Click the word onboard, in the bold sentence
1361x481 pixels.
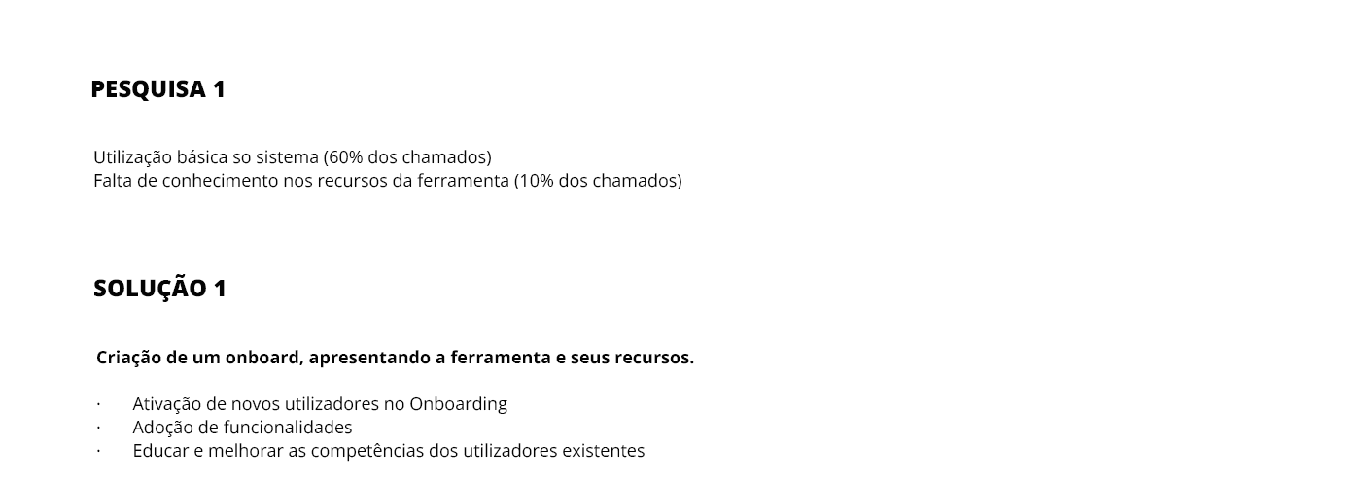coord(264,358)
